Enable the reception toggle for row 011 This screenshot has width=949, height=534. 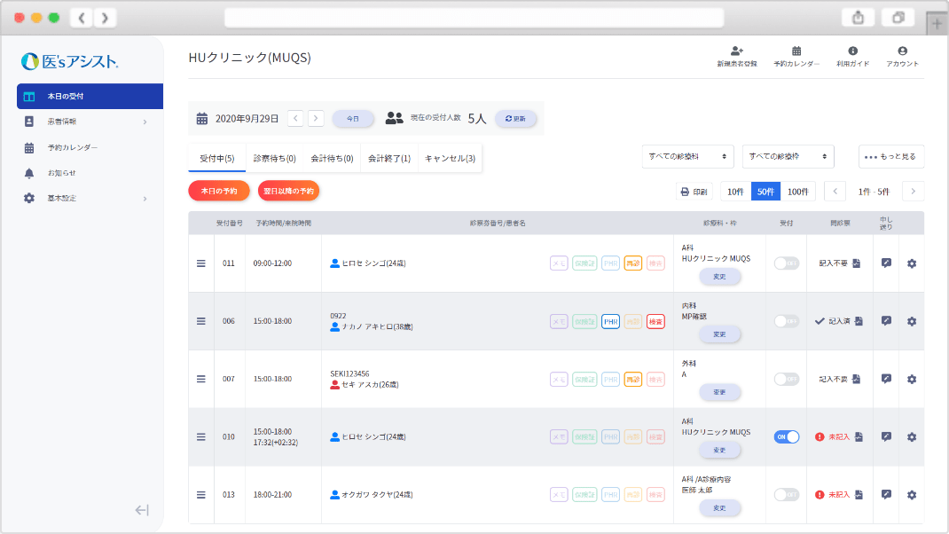[787, 263]
